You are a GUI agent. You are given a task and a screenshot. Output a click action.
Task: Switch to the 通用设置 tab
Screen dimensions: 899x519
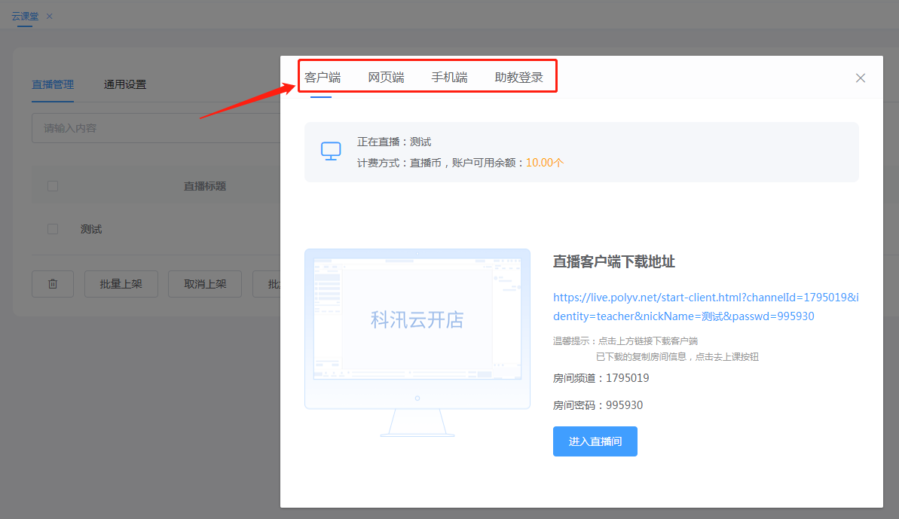click(125, 84)
